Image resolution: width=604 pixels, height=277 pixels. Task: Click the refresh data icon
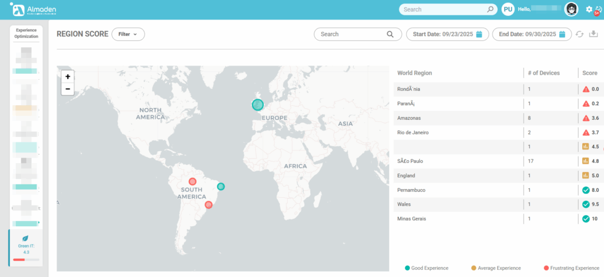coord(579,34)
